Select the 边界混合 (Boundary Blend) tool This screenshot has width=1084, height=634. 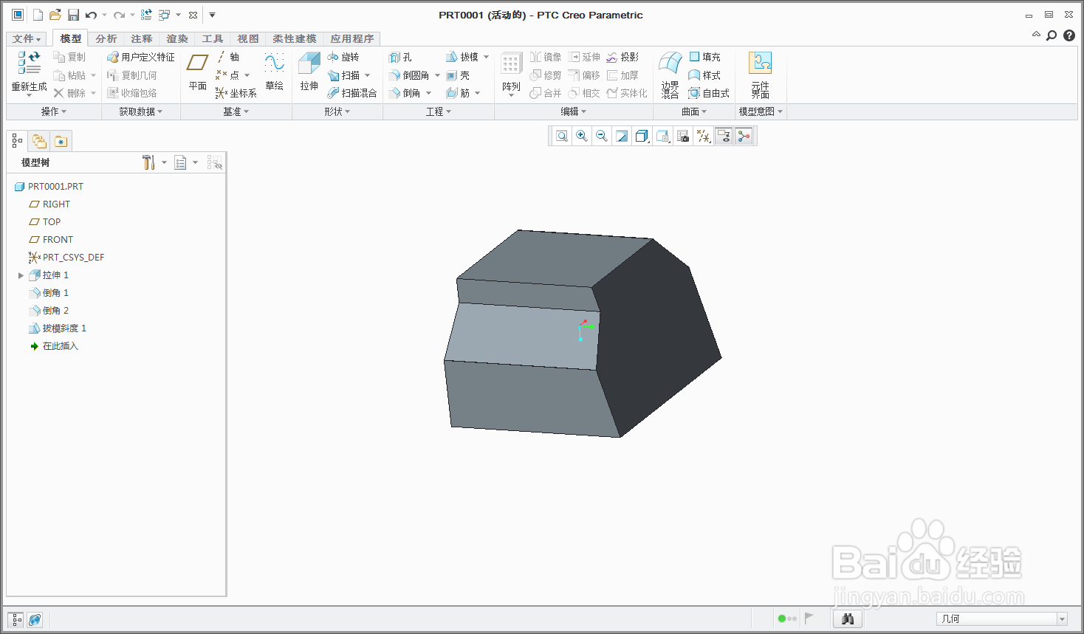point(670,75)
